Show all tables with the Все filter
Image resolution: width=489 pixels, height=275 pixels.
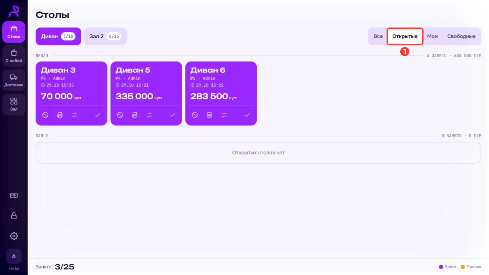(378, 36)
